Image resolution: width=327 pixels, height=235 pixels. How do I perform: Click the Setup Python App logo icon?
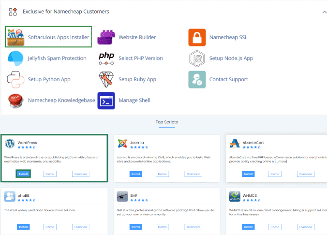(15, 79)
